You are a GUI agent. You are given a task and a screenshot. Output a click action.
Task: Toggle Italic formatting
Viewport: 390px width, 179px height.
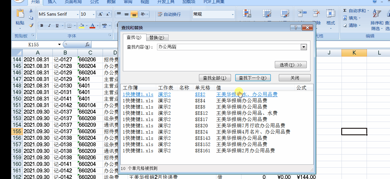(x=49, y=26)
